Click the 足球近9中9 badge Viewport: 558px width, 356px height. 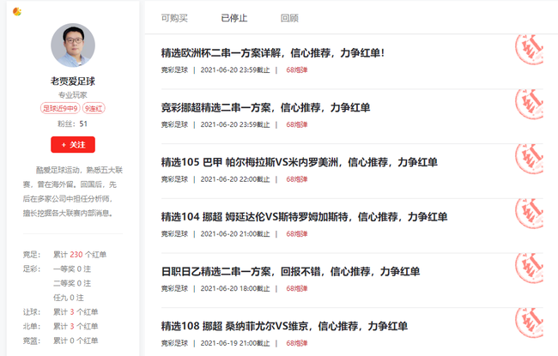pyautogui.click(x=60, y=108)
